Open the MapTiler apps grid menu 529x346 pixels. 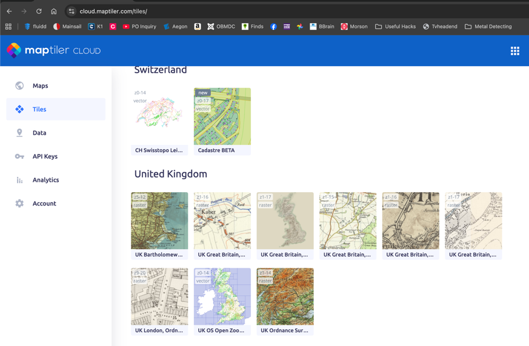coord(515,51)
